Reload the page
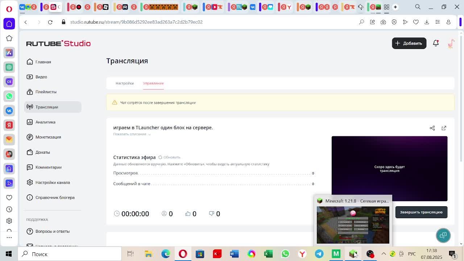This screenshot has height=261, width=464. point(50,22)
